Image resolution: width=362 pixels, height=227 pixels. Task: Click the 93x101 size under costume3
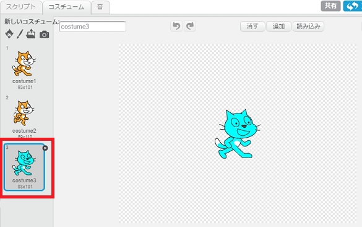[25, 187]
